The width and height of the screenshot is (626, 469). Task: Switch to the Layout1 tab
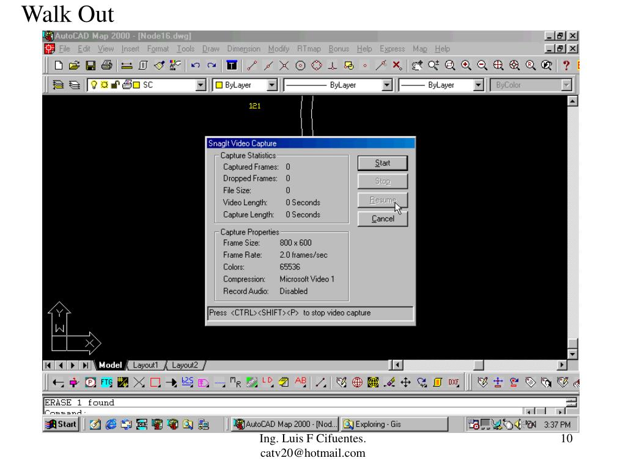pos(145,365)
